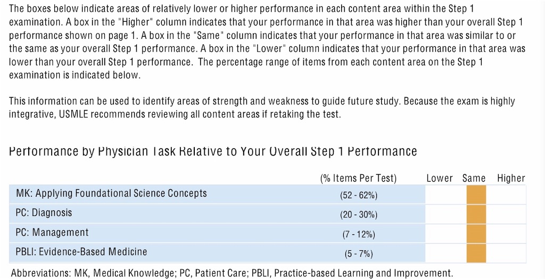Click the (20 - 30%) percentage value
Viewport: 545px width, 279px height.
(x=359, y=215)
